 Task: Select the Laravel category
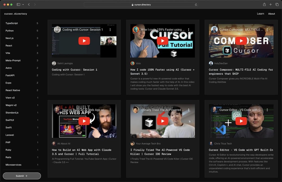(x=22, y=135)
